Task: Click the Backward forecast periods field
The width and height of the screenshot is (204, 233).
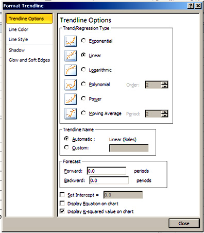Action: tap(109, 180)
